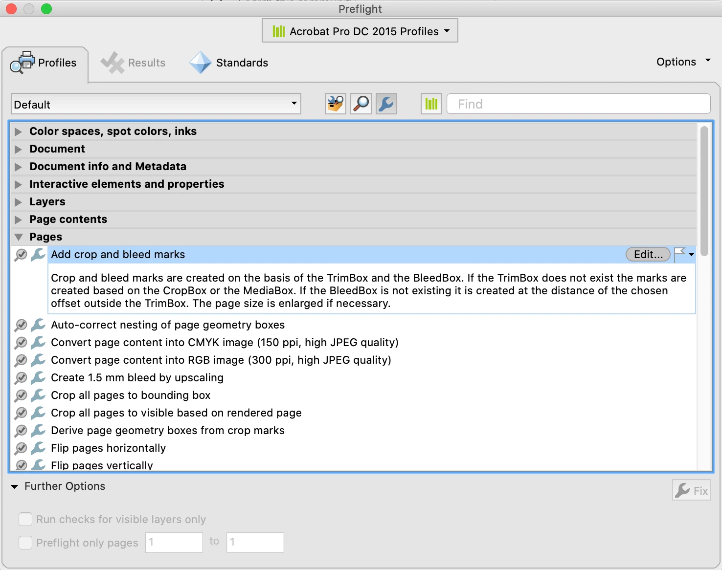722x570 pixels.
Task: Click check icon for Add crop and bleed marks
Action: (21, 255)
